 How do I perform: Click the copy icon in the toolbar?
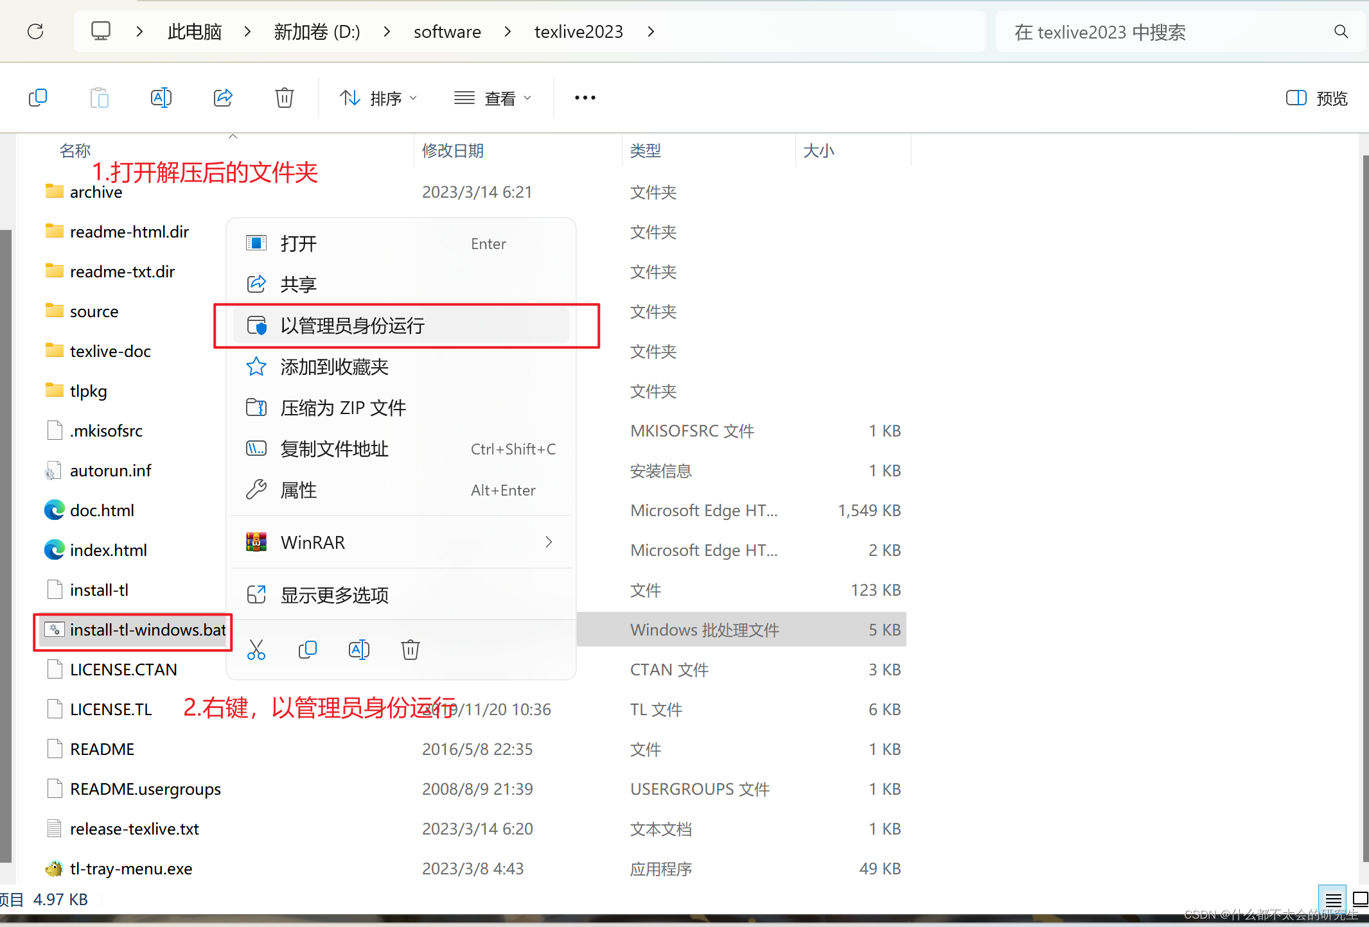(38, 98)
